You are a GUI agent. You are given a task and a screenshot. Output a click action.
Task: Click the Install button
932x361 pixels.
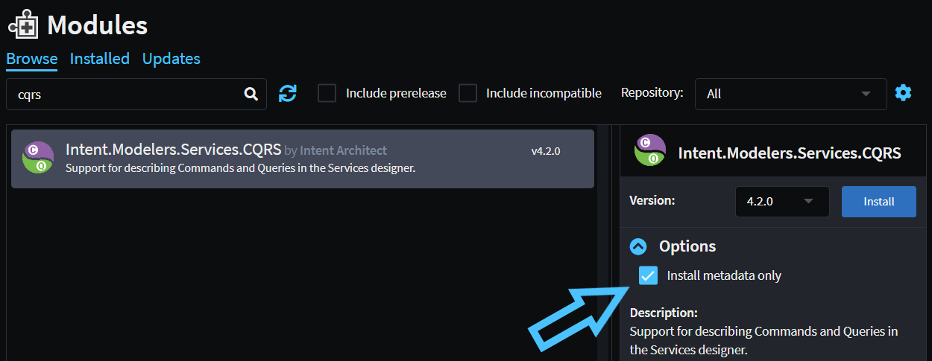[x=879, y=202]
